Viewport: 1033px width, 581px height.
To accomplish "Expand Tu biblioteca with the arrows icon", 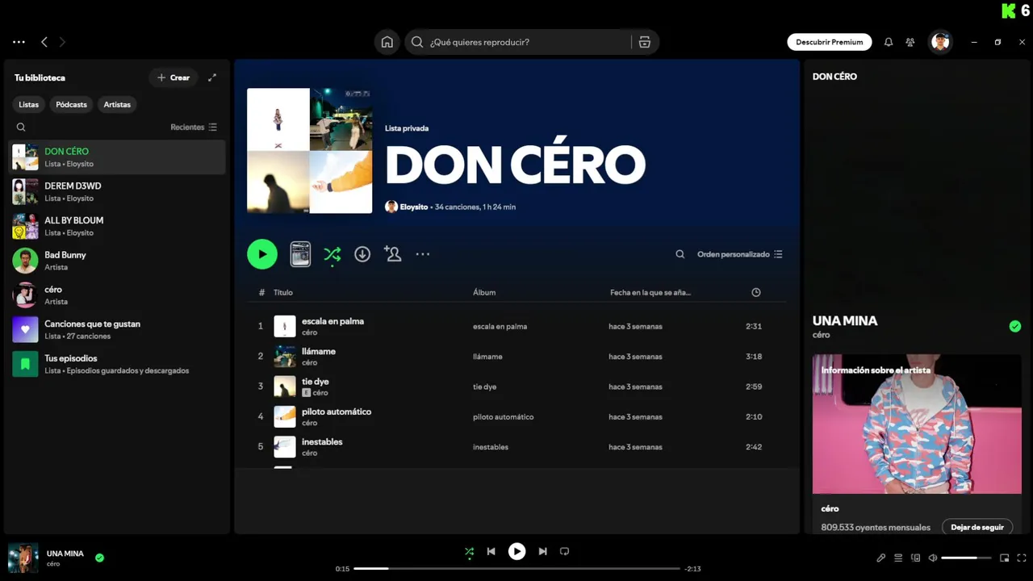I will (x=212, y=77).
